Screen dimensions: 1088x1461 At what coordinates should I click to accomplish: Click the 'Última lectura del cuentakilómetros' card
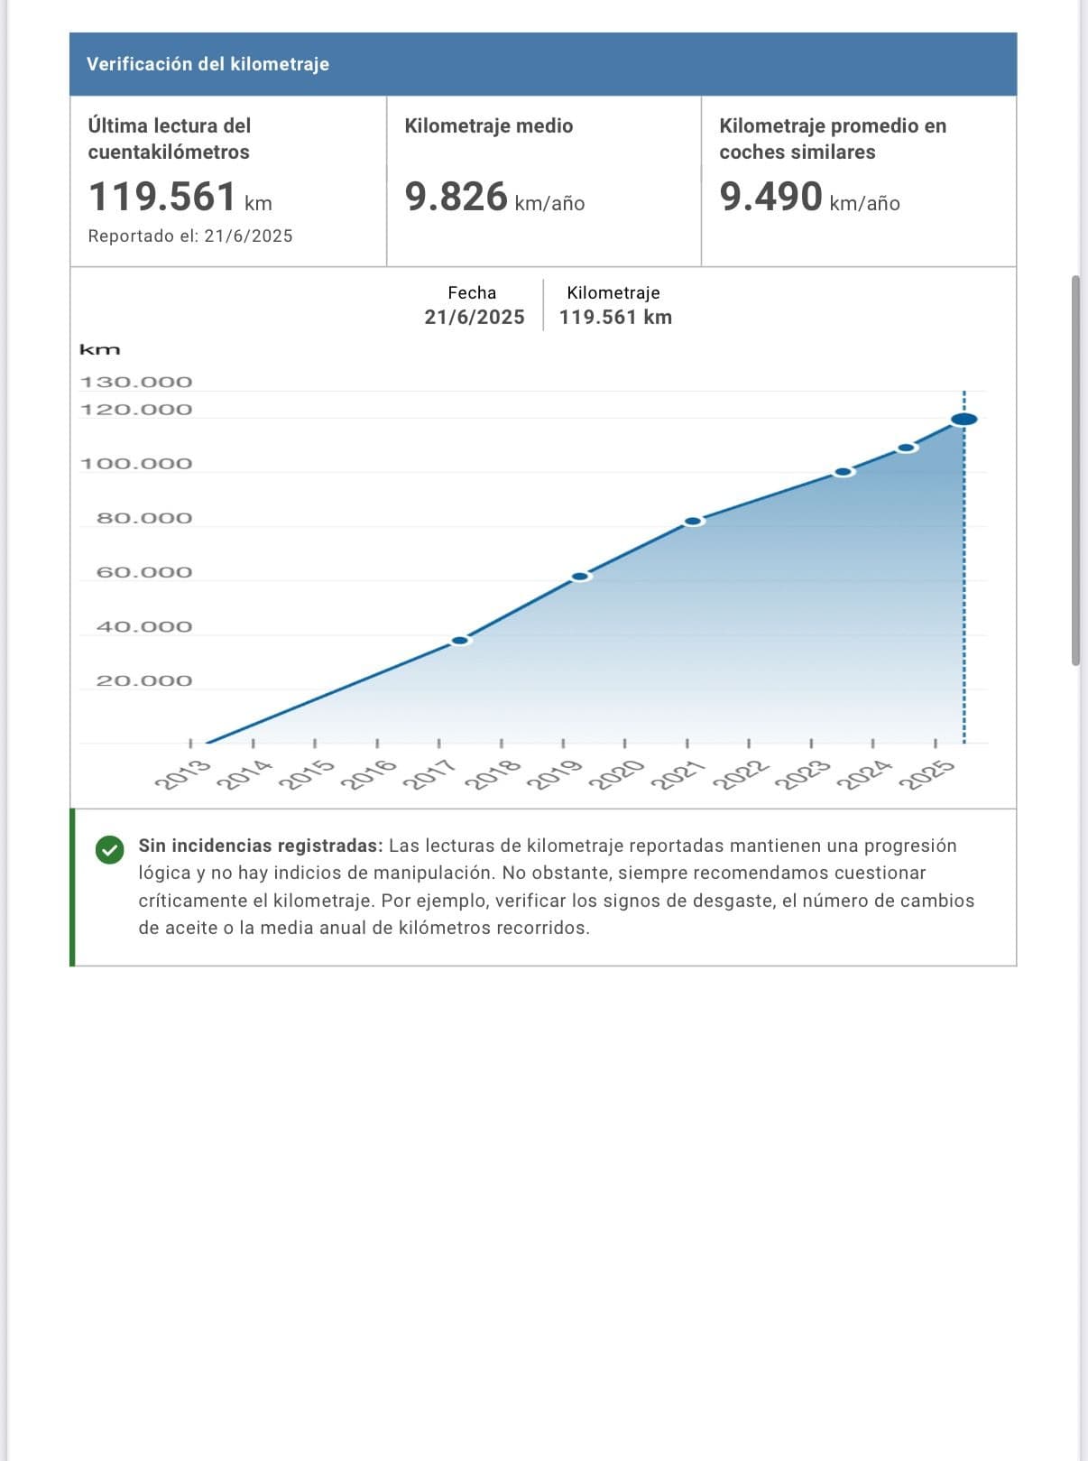coord(228,180)
